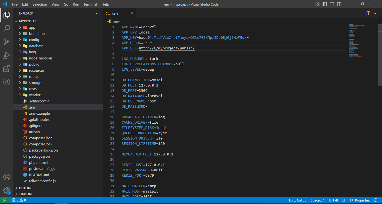Toggle the panel visibility
Image resolution: width=382 pixels, height=204 pixels.
(x=331, y=4)
